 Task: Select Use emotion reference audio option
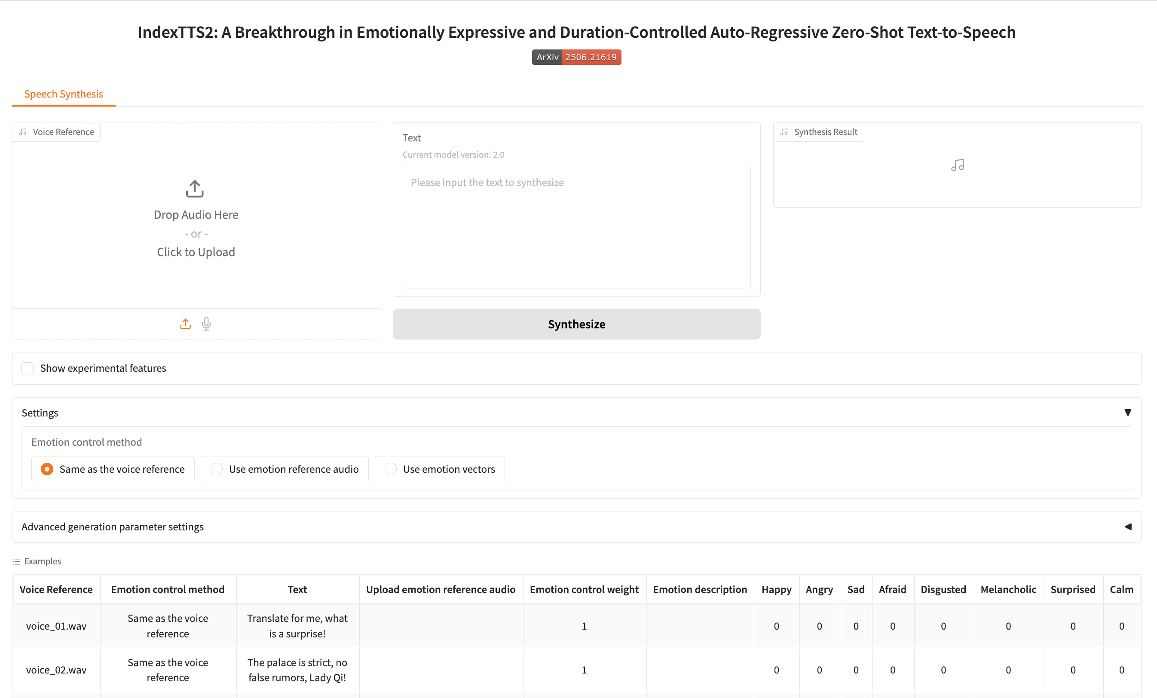(x=217, y=469)
